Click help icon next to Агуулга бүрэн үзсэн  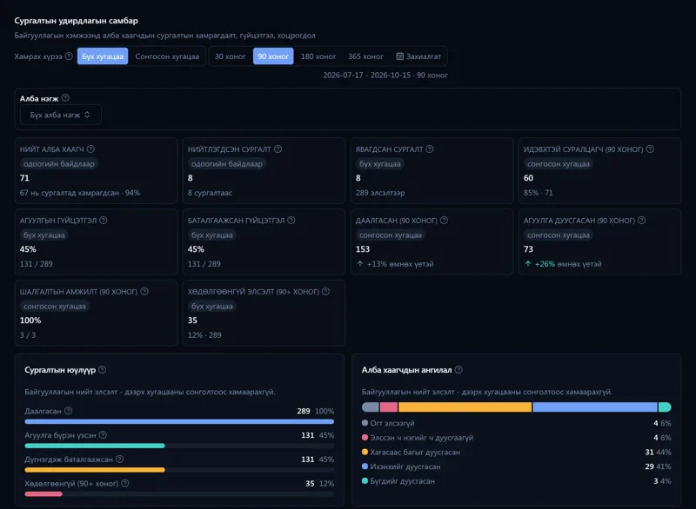point(103,435)
